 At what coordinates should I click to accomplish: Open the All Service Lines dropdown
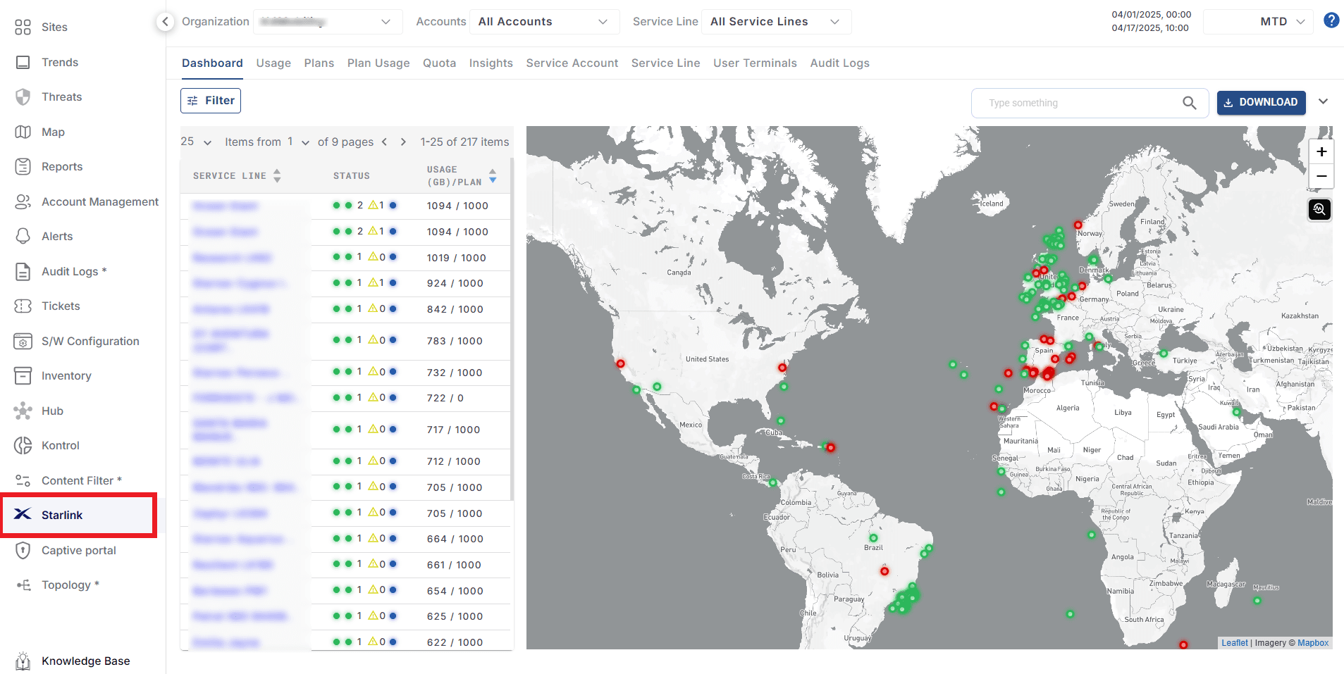pyautogui.click(x=775, y=21)
